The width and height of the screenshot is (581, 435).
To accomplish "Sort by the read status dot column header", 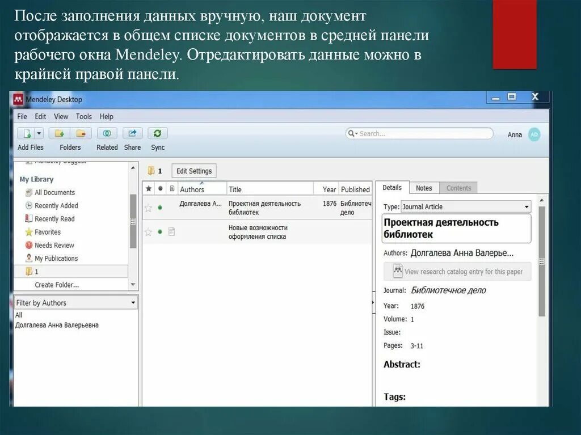I will click(x=160, y=189).
